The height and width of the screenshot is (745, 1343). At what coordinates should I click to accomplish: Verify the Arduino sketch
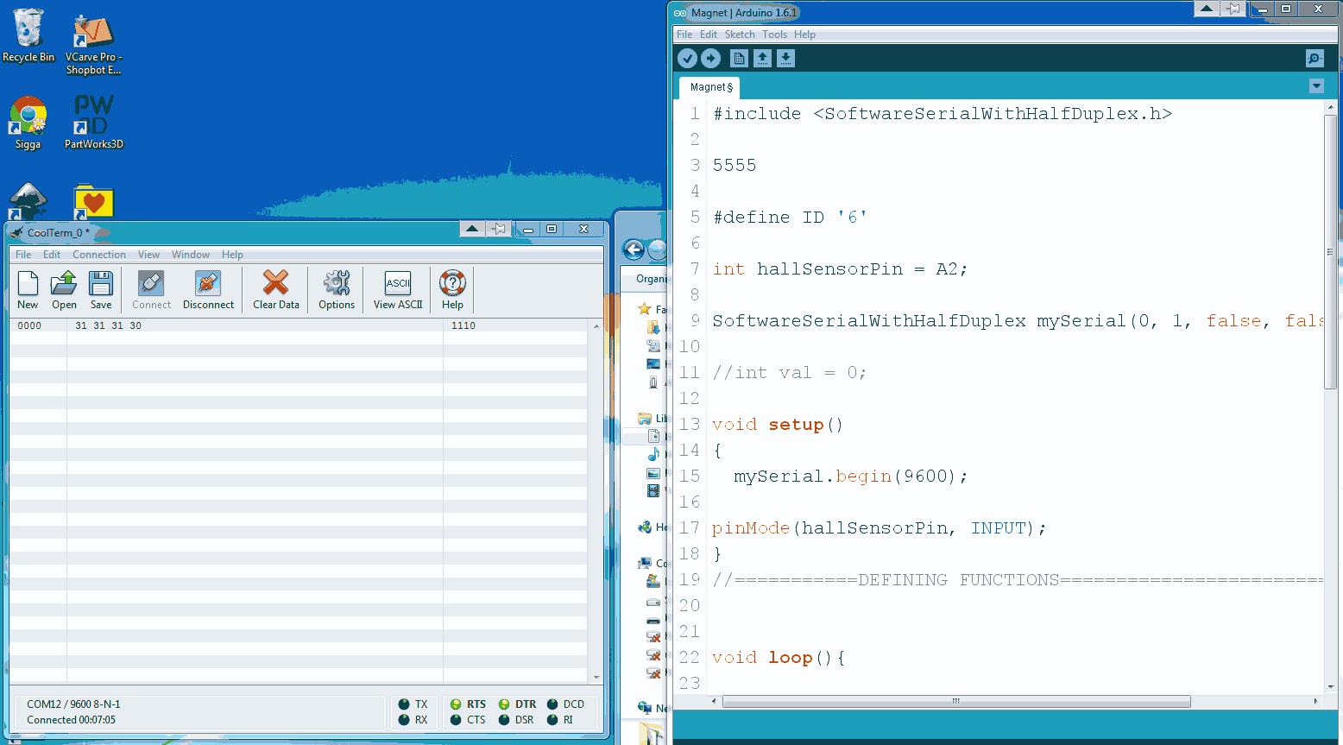click(x=687, y=58)
